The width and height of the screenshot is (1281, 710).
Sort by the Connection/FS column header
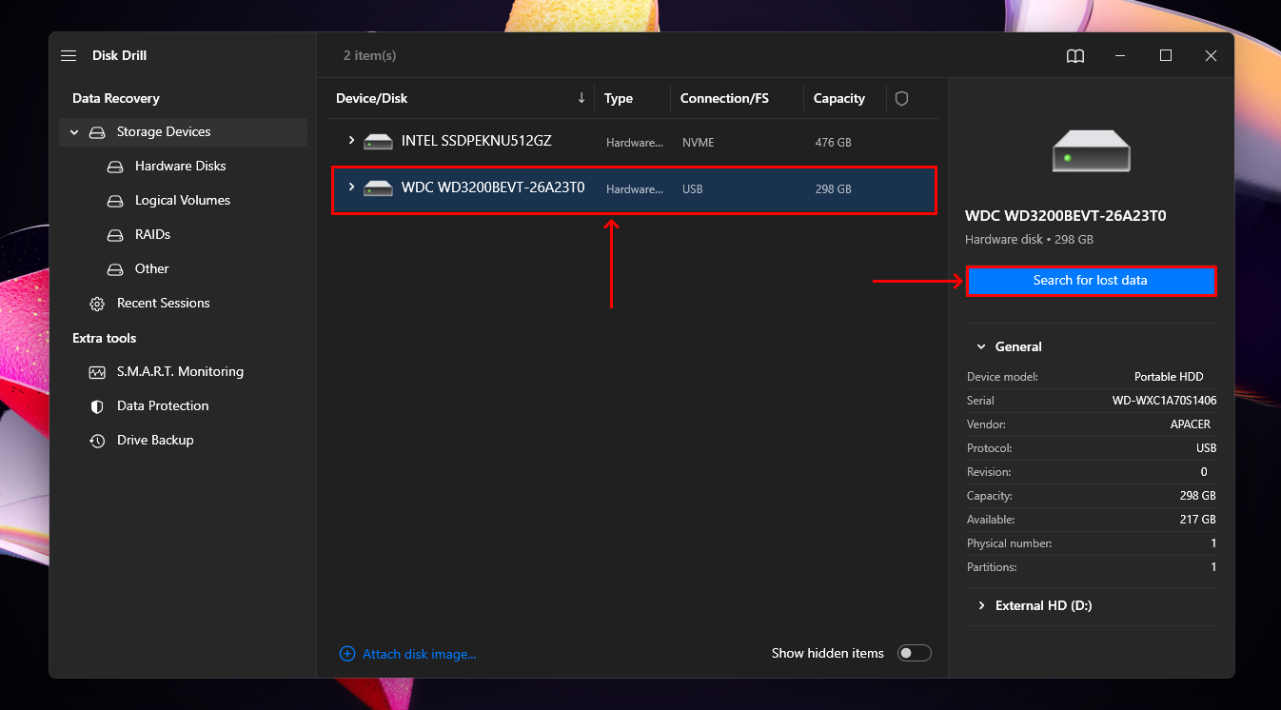pyautogui.click(x=724, y=98)
